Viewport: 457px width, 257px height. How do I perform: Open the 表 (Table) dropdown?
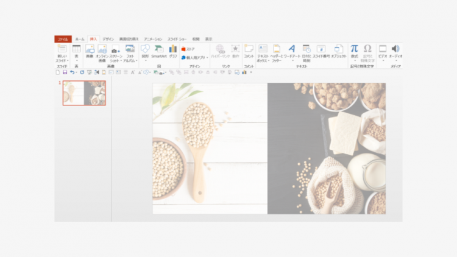pos(76,51)
